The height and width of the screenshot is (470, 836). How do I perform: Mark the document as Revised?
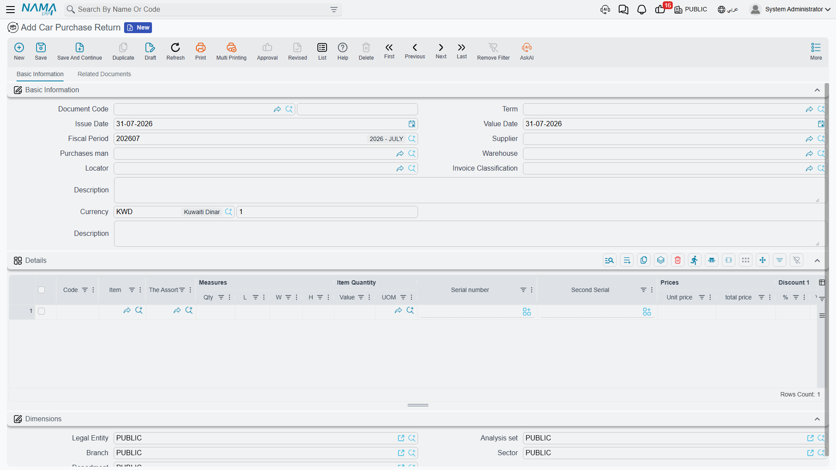coord(297,51)
